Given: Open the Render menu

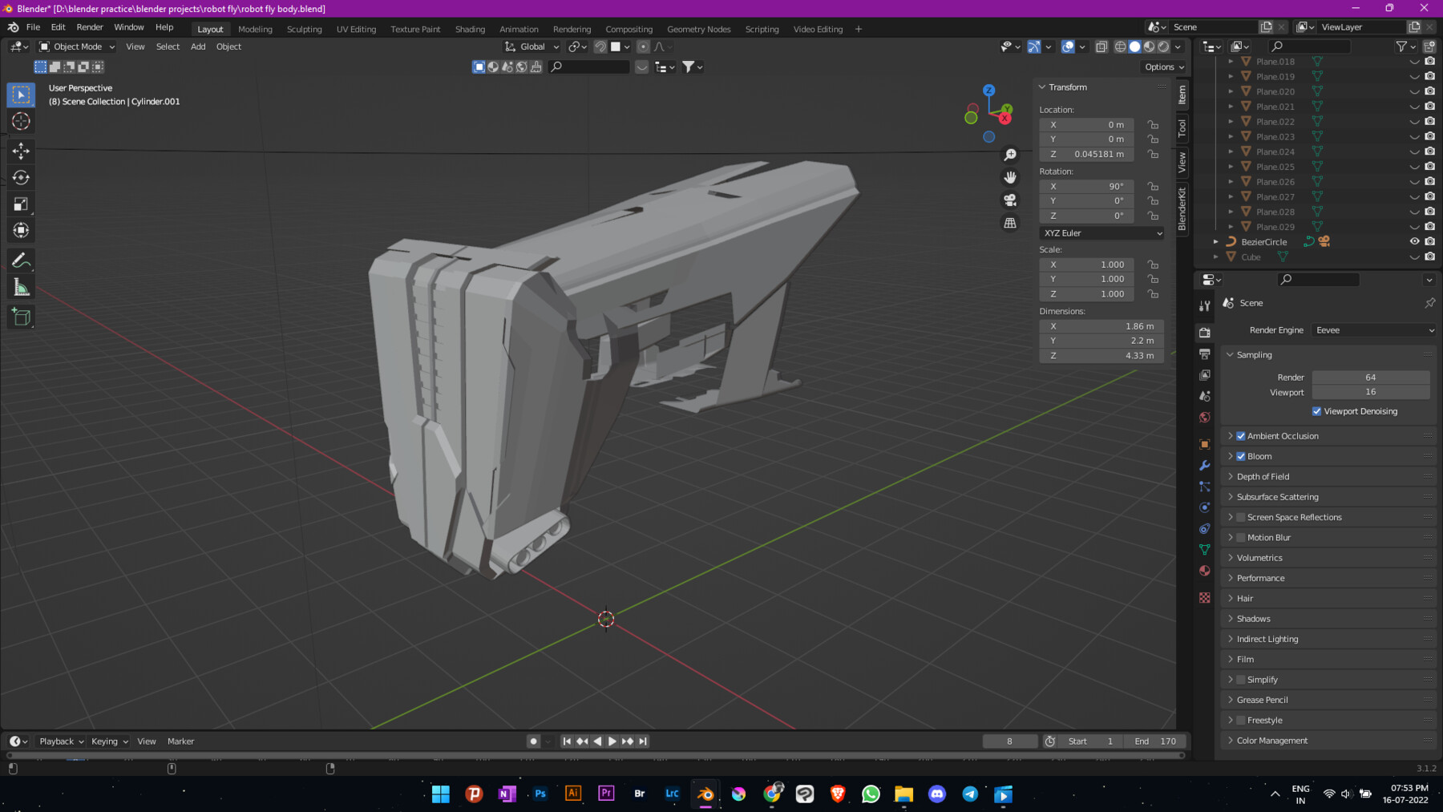Looking at the screenshot, I should pyautogui.click(x=89, y=26).
